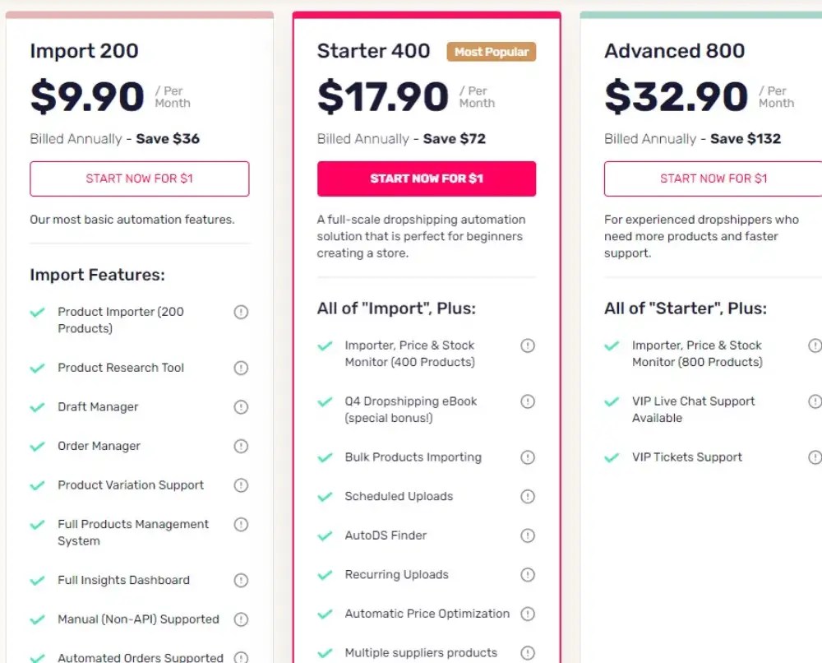
Task: Open info tooltip for Order Manager
Action: coord(241,446)
